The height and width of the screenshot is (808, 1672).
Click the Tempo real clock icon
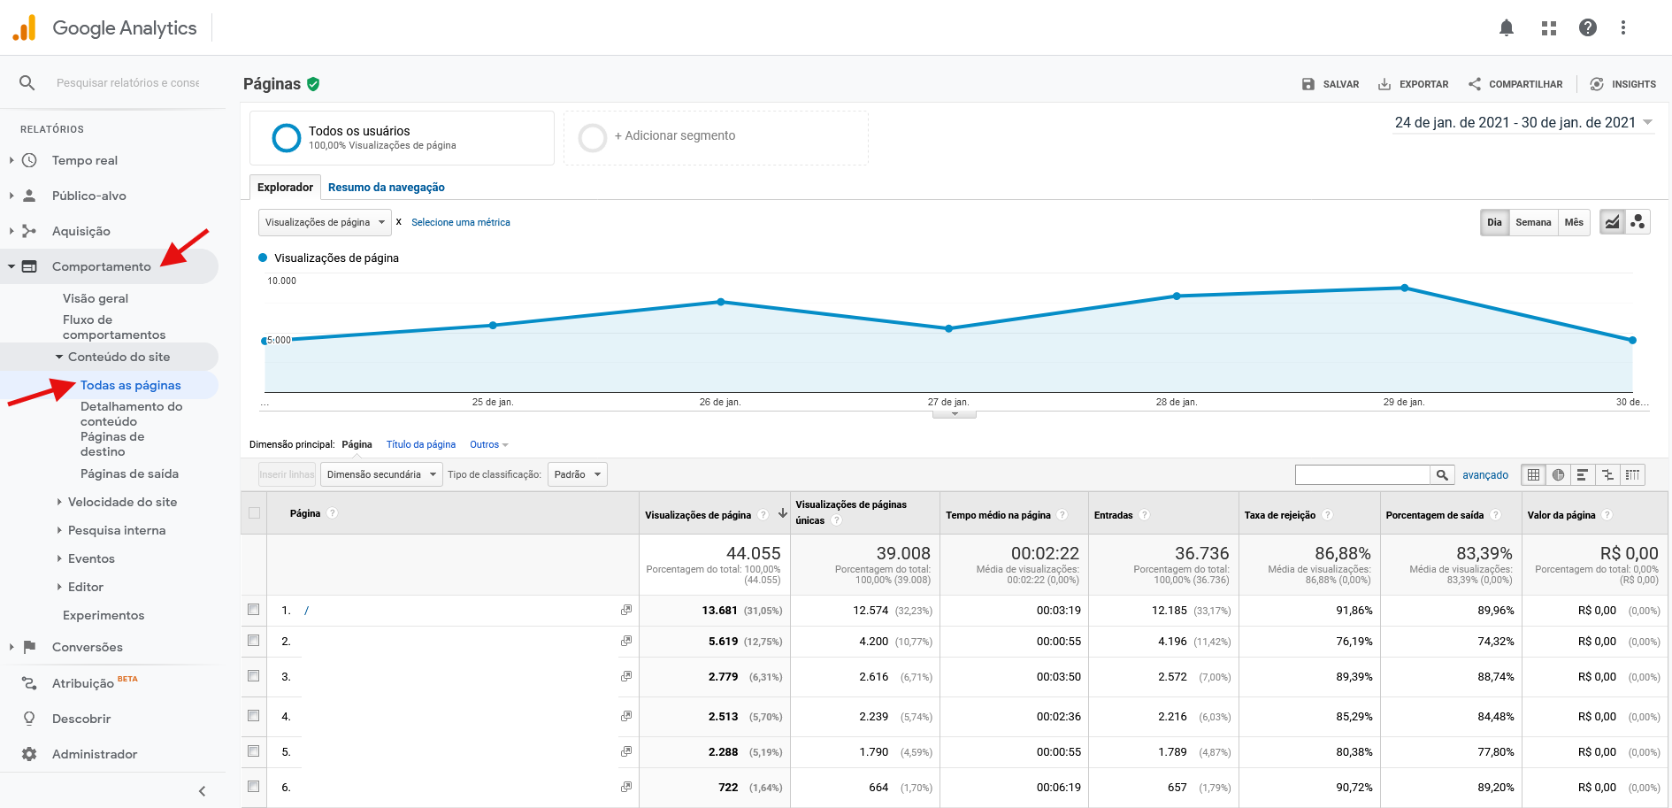[29, 160]
